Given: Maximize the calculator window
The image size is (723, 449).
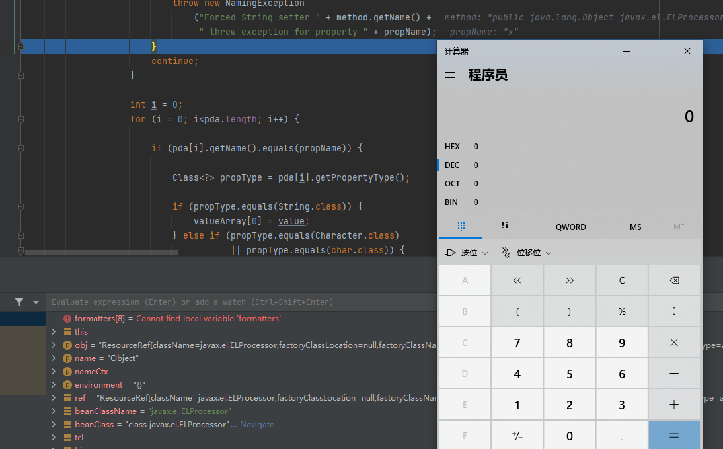Looking at the screenshot, I should click(657, 51).
